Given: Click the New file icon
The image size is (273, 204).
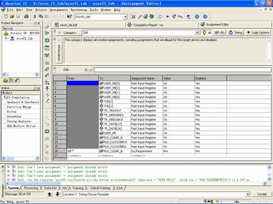Looking at the screenshot, I should [6, 16].
